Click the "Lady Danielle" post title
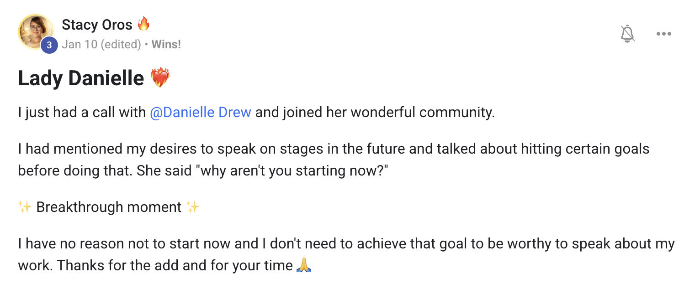Viewport: 700px width, 289px height. coord(81,78)
